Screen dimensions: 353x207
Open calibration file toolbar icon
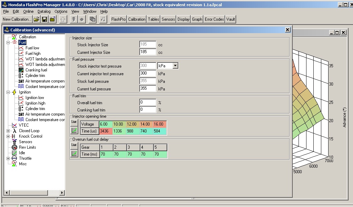(36, 19)
